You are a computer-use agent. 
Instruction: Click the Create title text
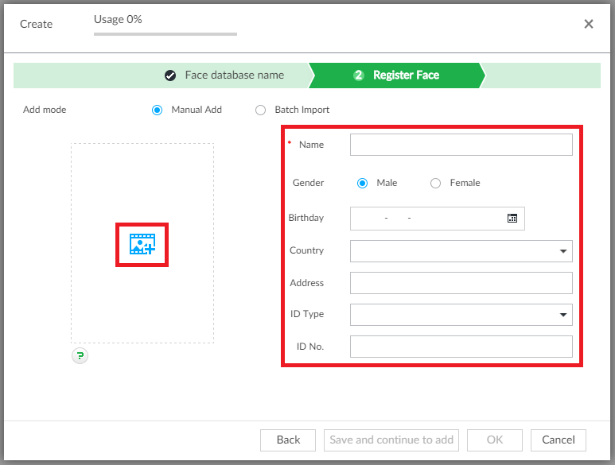[36, 25]
